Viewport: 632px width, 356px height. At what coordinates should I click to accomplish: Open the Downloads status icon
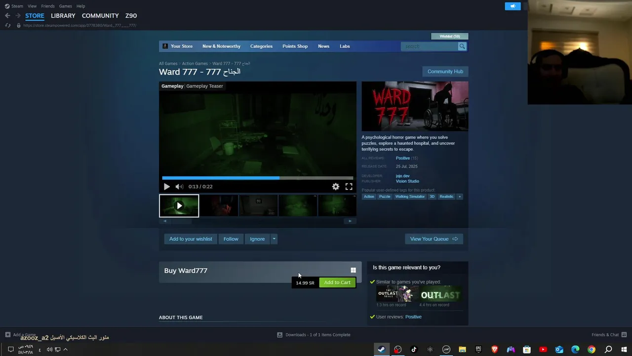tap(279, 335)
